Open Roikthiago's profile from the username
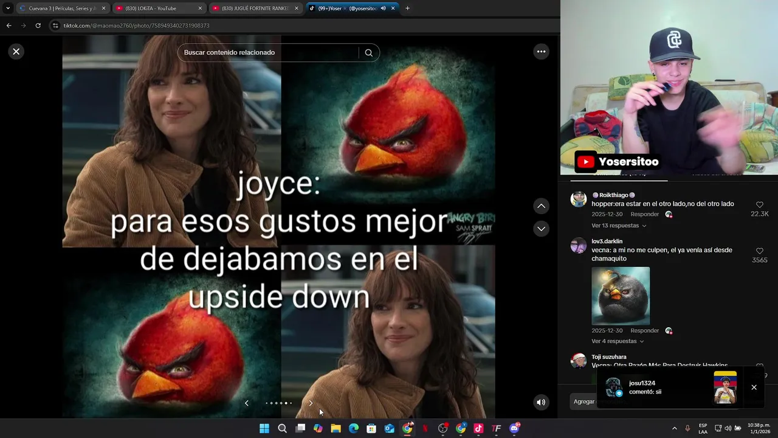 click(x=613, y=195)
